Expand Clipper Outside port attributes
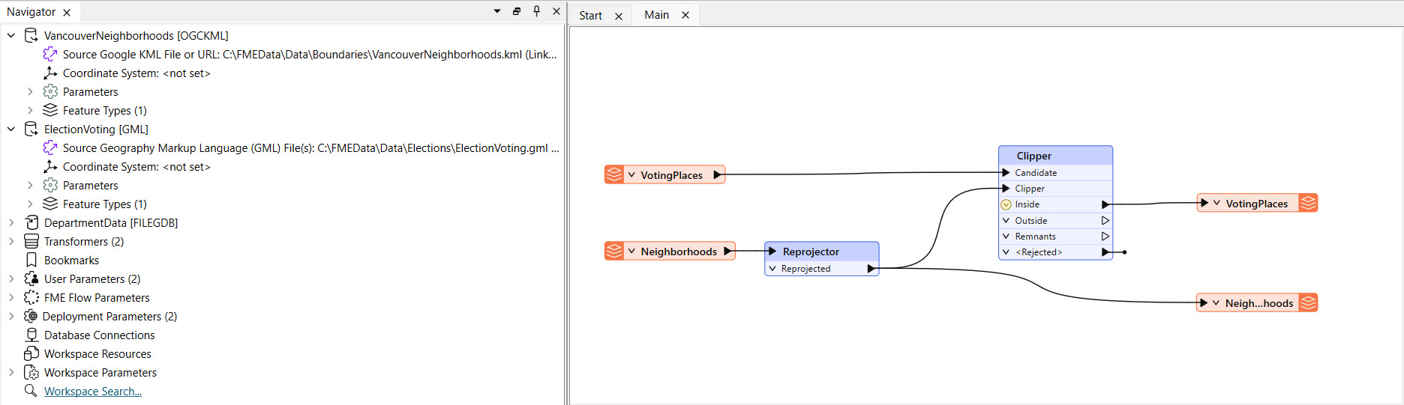The image size is (1404, 405). (x=1006, y=220)
